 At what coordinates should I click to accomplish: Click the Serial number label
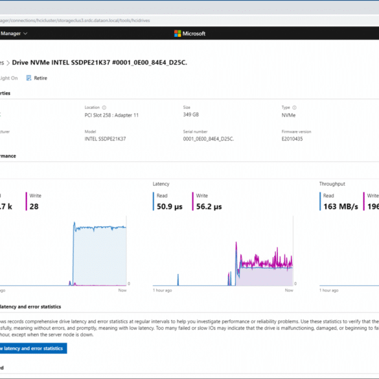click(x=195, y=132)
